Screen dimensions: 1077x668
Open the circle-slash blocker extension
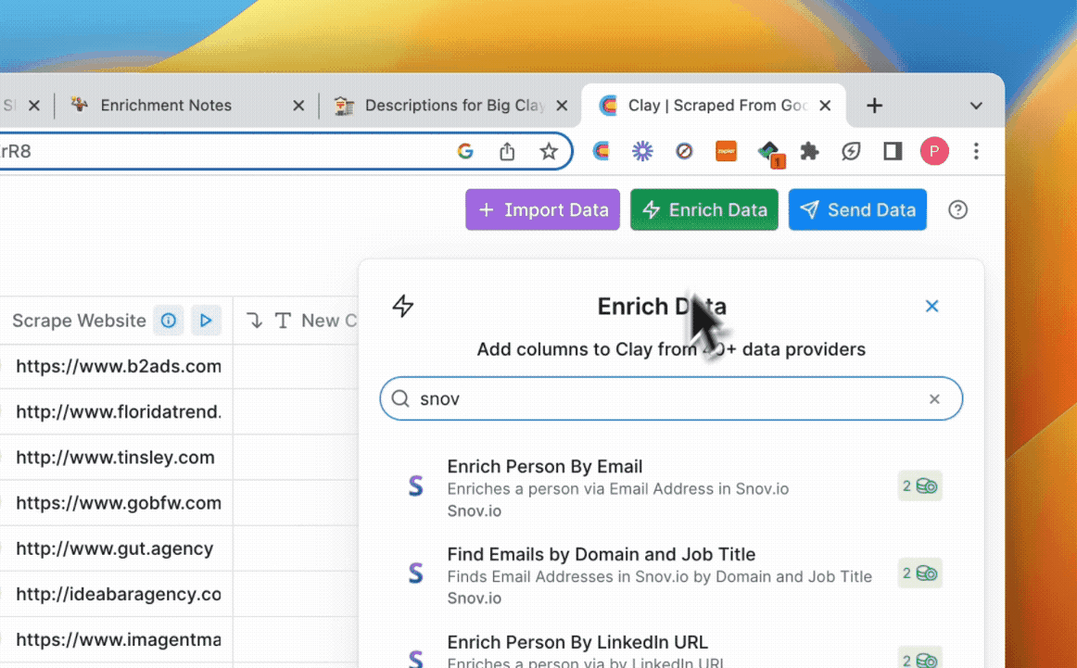tap(684, 151)
